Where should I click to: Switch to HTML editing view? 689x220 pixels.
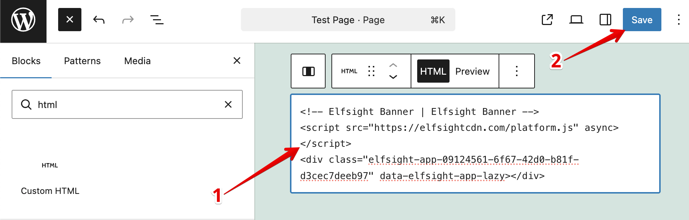coord(433,71)
